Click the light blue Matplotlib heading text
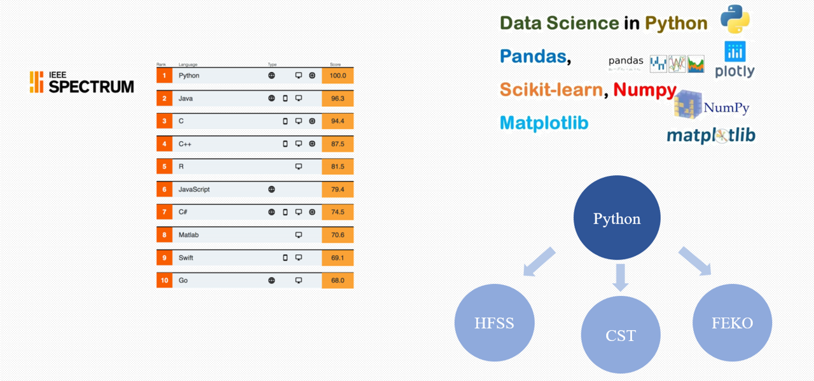 [x=544, y=123]
